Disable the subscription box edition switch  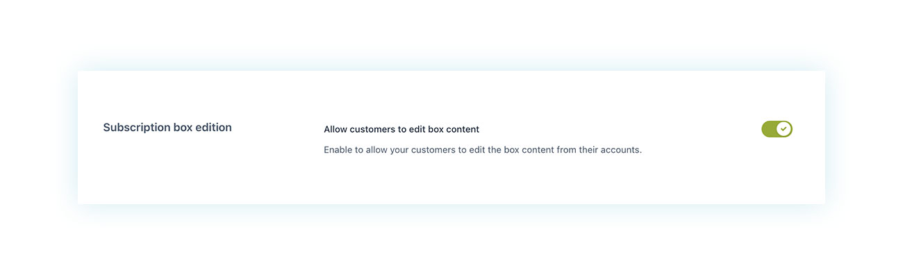pos(777,129)
